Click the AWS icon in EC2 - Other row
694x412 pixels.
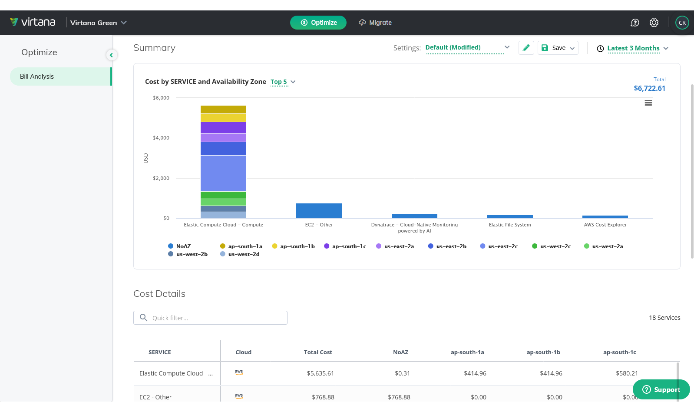tap(239, 396)
